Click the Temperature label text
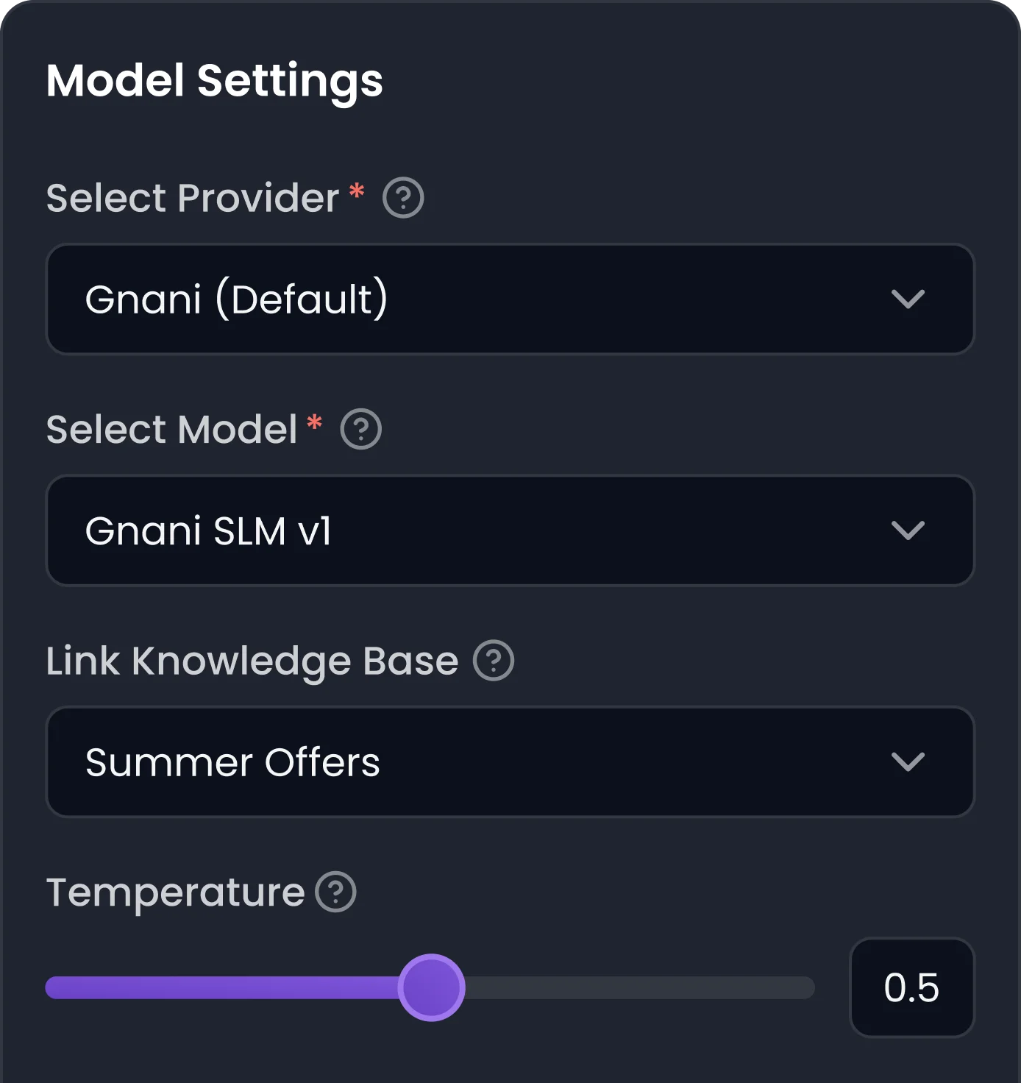The width and height of the screenshot is (1021, 1083). click(174, 892)
